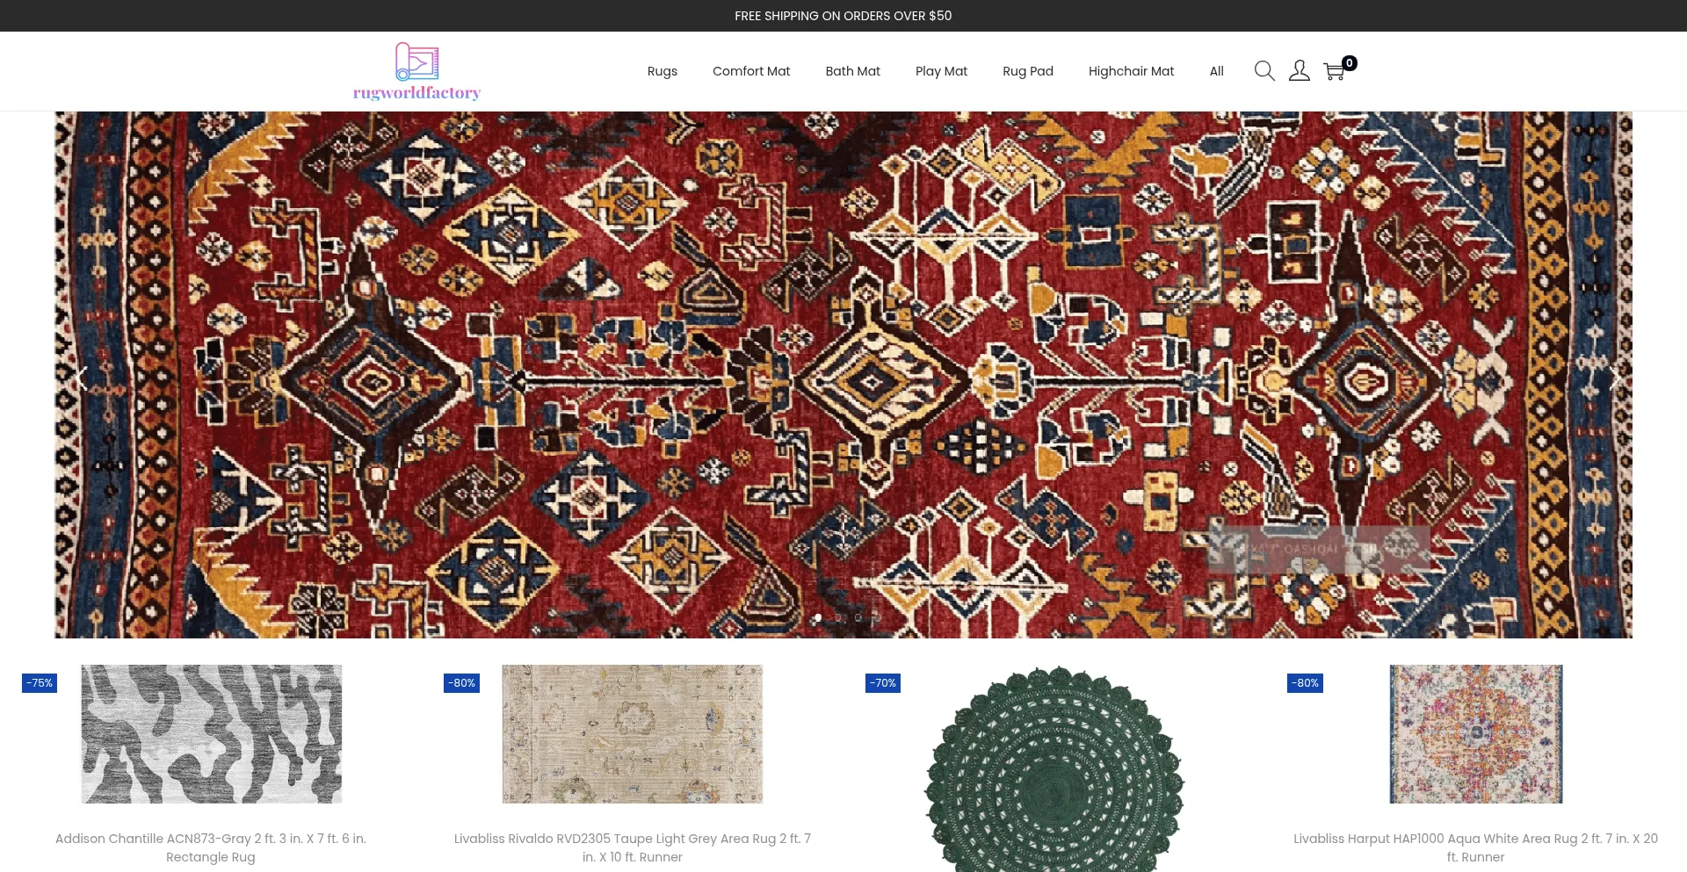The height and width of the screenshot is (872, 1687).
Task: Select the third carousel pagination dot
Action: coord(858,618)
